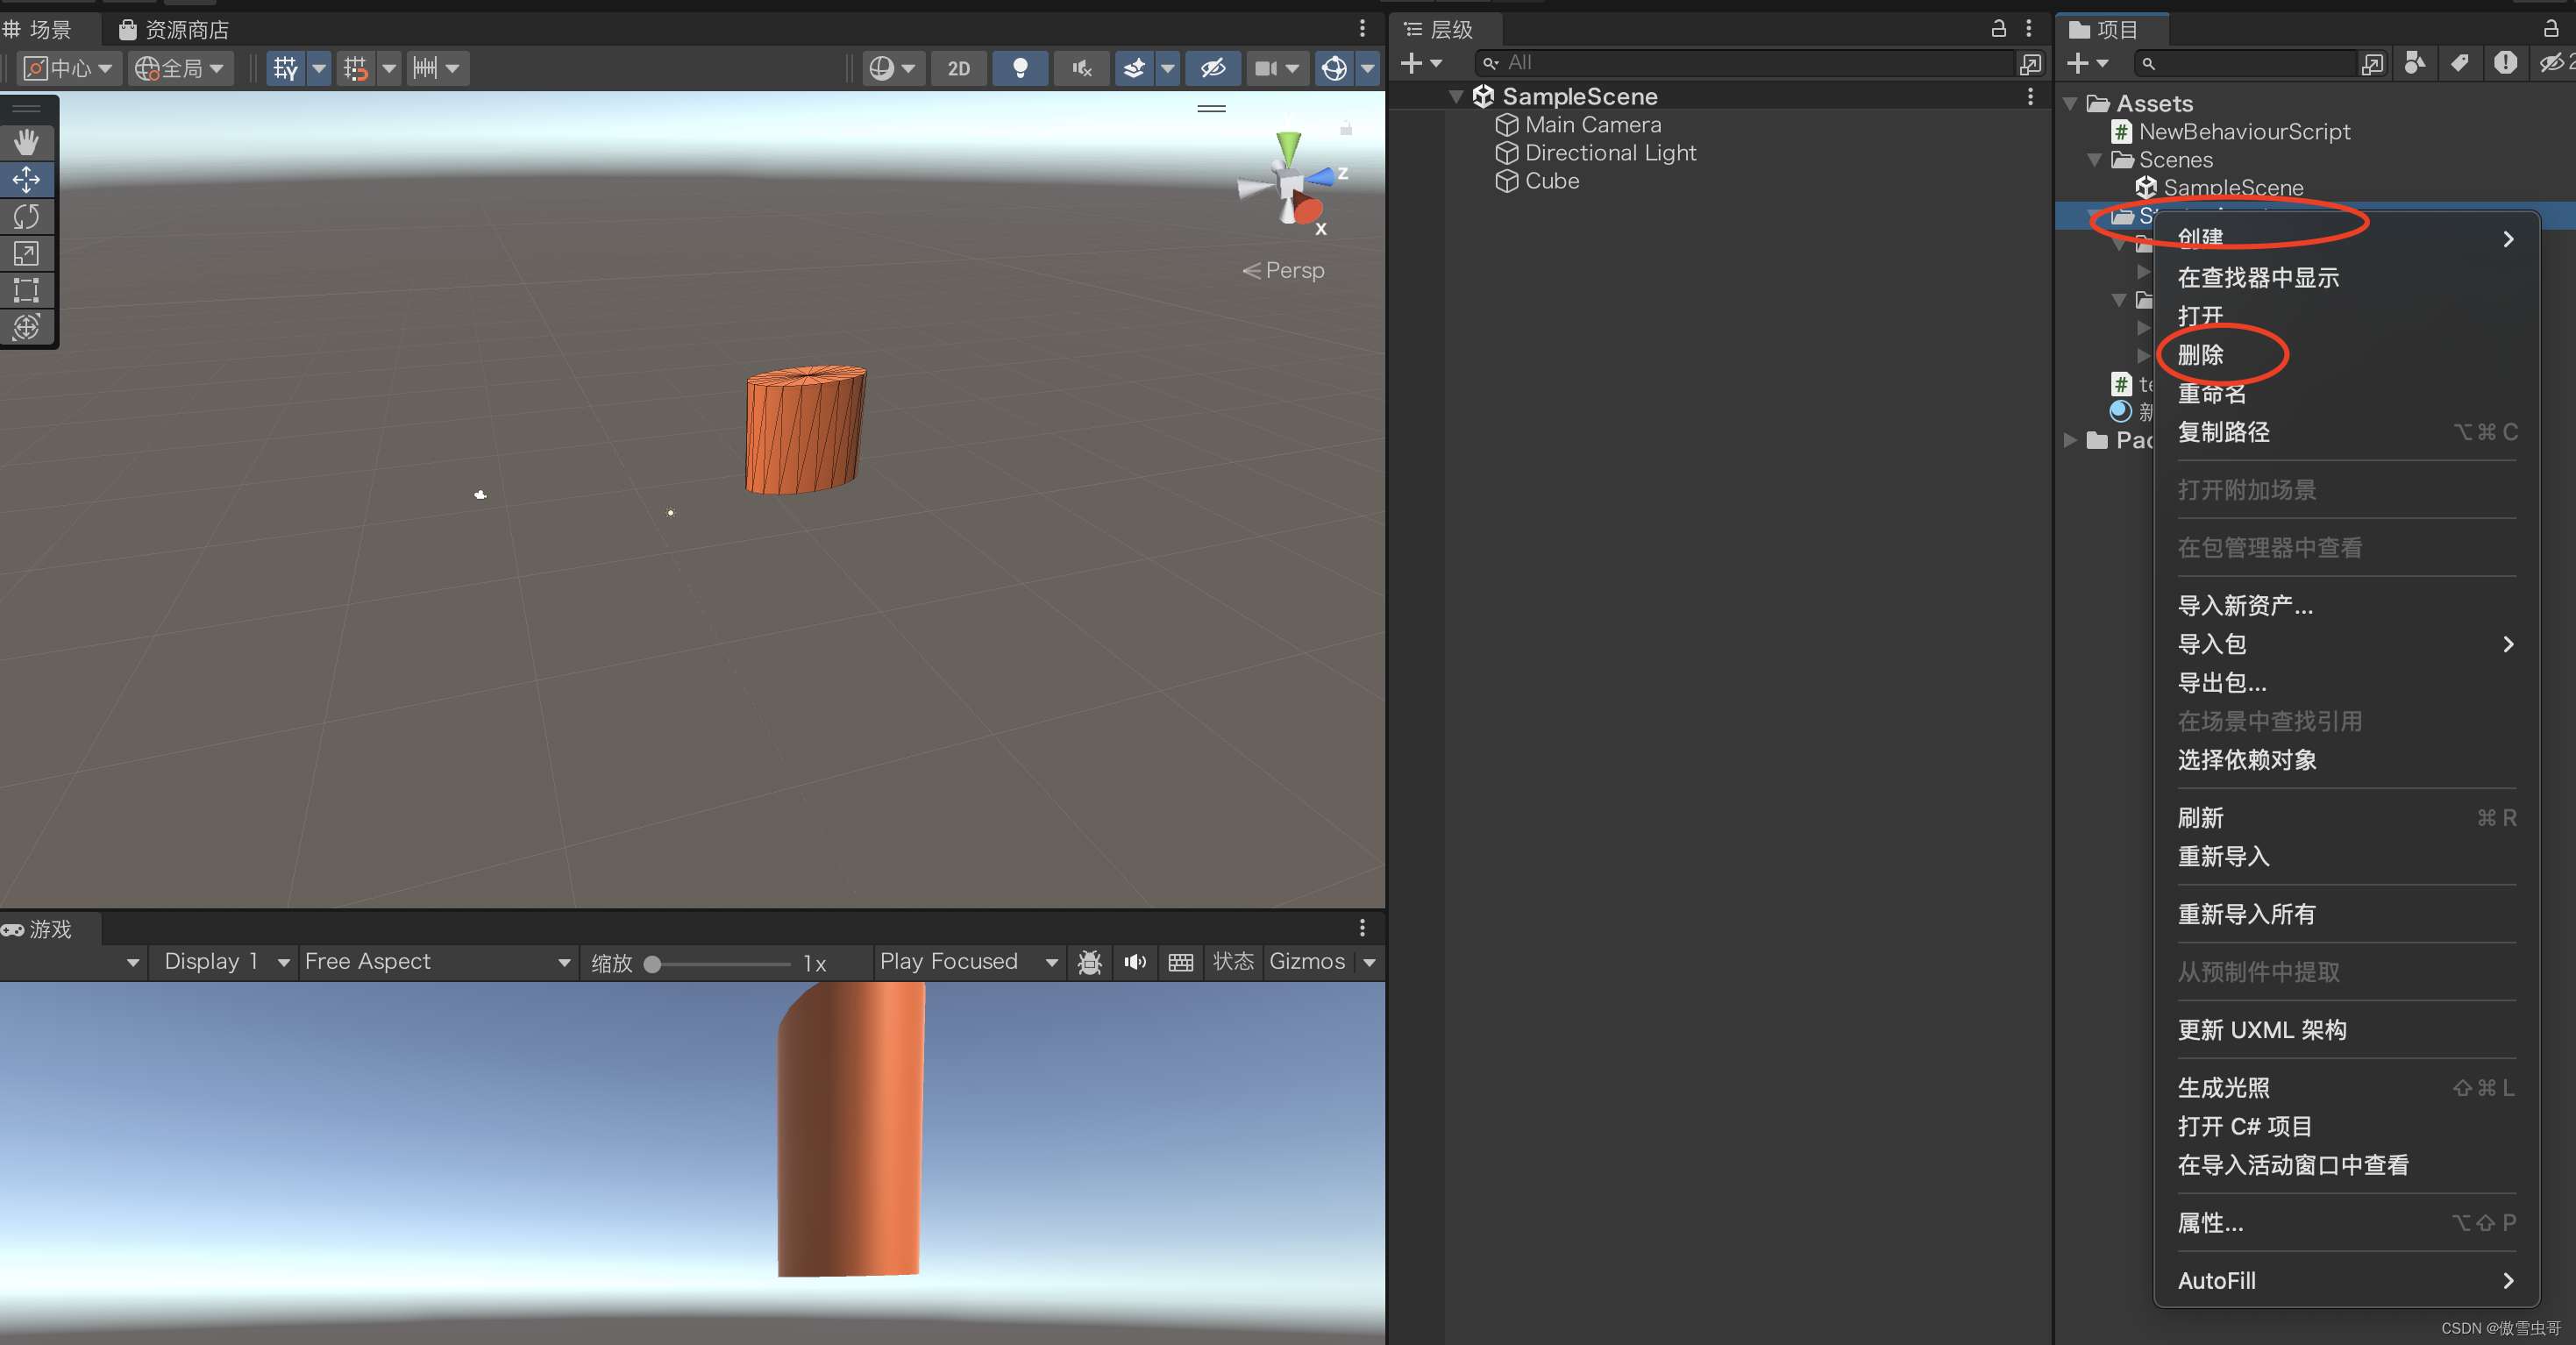The height and width of the screenshot is (1345, 2576).
Task: Mute audio in game view
Action: pos(1135,962)
